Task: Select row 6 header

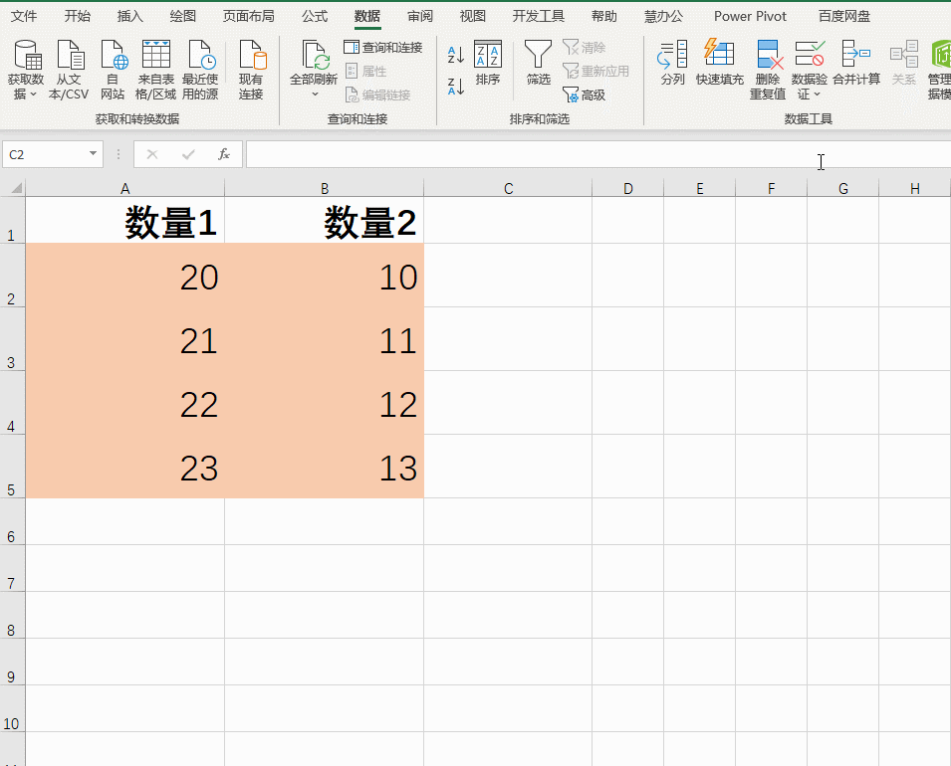Action: pyautogui.click(x=12, y=521)
